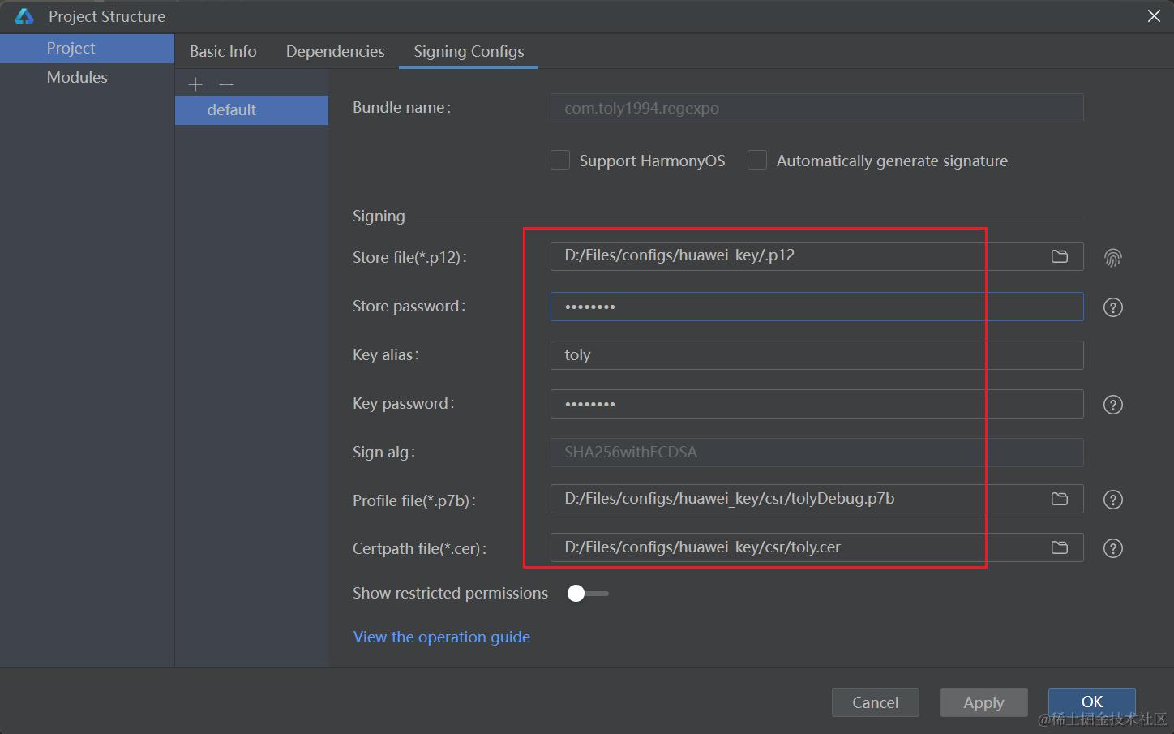Screen dimensions: 1174x734
Task: Open help for Key password
Action: pyautogui.click(x=1112, y=405)
